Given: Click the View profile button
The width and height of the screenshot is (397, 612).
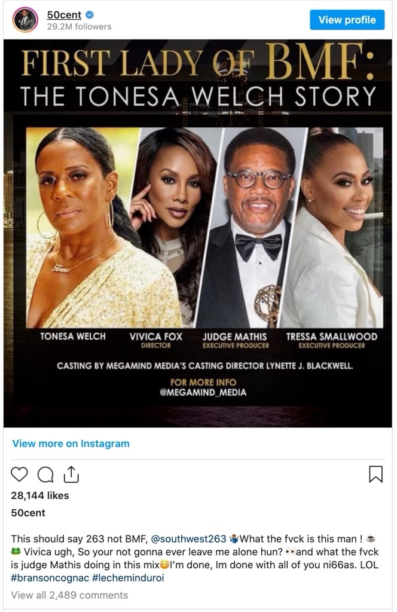Looking at the screenshot, I should tap(347, 20).
